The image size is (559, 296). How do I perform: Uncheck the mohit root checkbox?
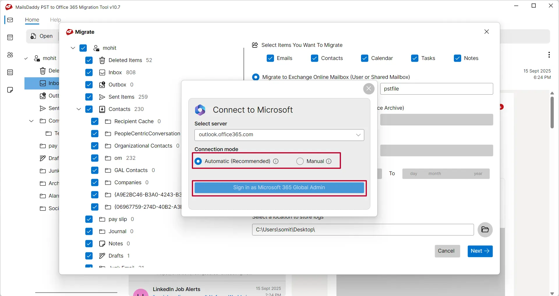[x=83, y=48]
